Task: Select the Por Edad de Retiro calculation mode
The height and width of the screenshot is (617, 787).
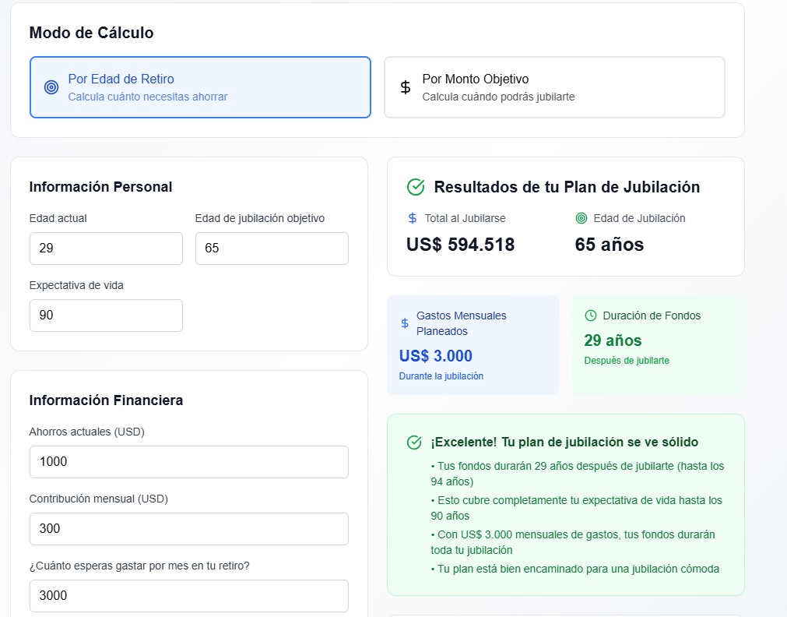Action: [200, 86]
